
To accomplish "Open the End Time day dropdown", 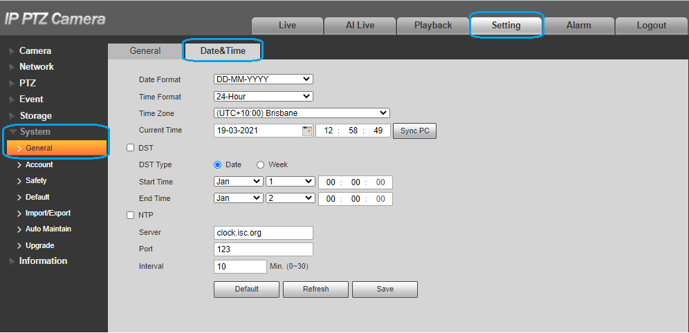I will point(291,198).
